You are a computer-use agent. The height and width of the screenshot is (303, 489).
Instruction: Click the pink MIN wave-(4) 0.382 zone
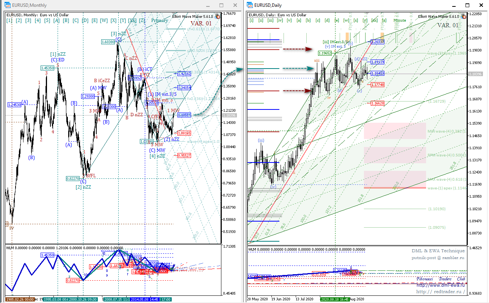(395, 131)
